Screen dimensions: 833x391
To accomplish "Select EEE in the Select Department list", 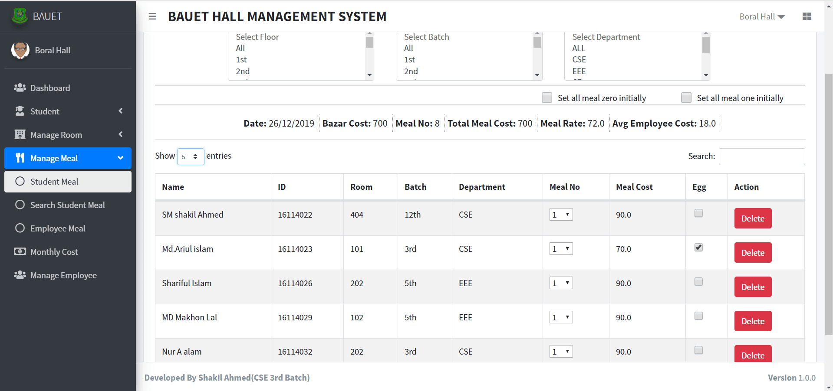I will point(579,71).
